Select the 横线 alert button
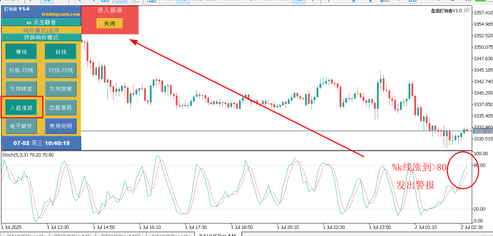Screen dimensions: 493x236 [x=21, y=52]
